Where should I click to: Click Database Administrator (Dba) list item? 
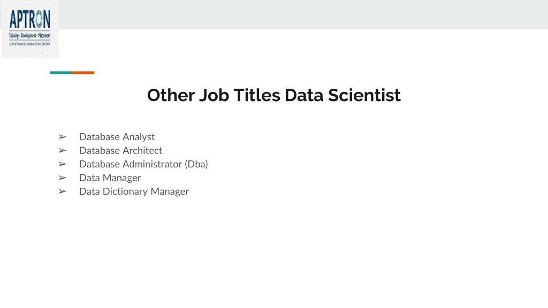tap(143, 164)
